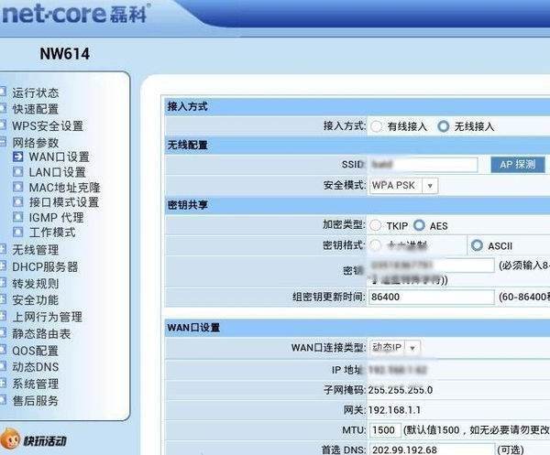Click the MTU input field
Viewport: 550px width, 455px height.
[x=384, y=430]
